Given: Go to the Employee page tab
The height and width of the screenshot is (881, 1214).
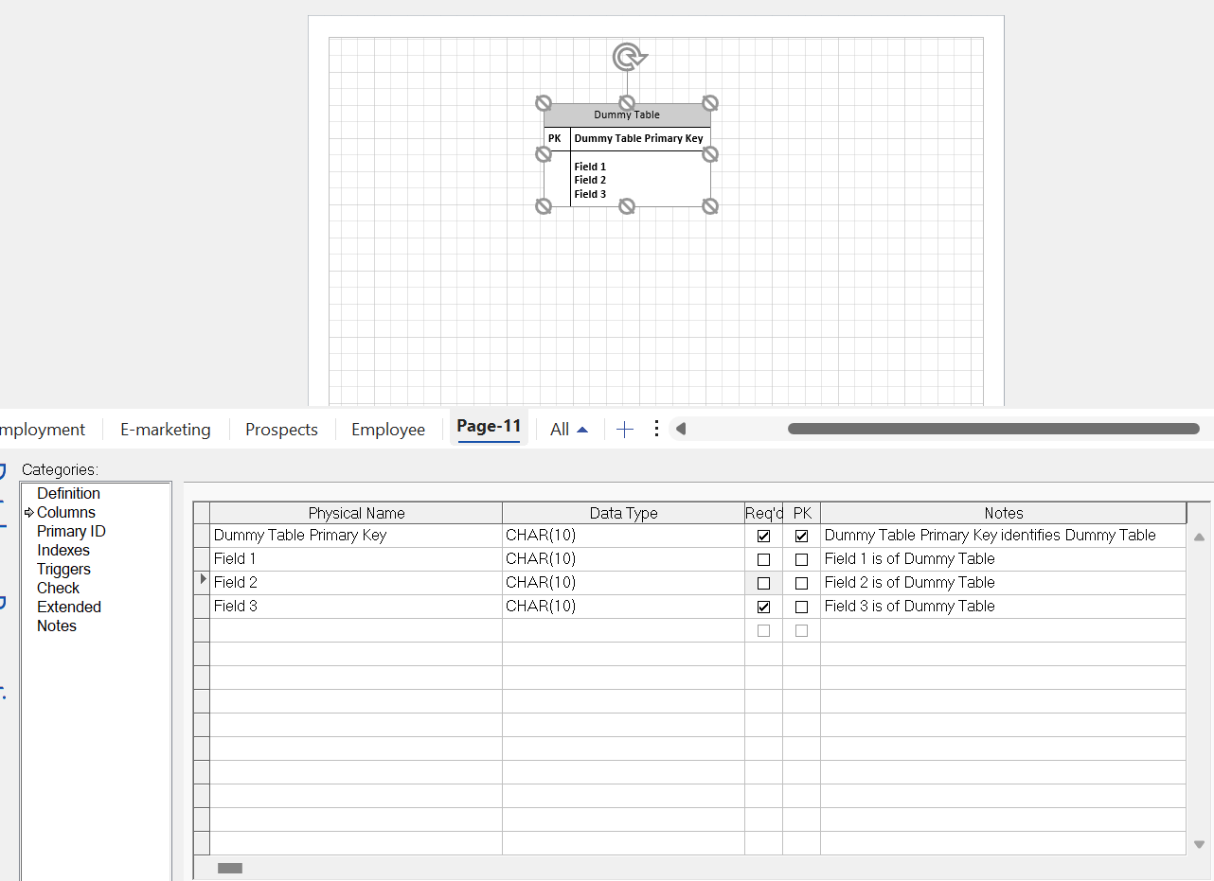Looking at the screenshot, I should 388,430.
